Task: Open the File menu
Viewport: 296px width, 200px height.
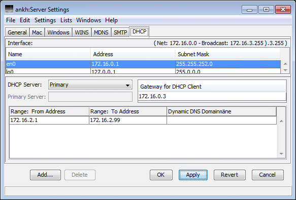Action: (x=11, y=20)
